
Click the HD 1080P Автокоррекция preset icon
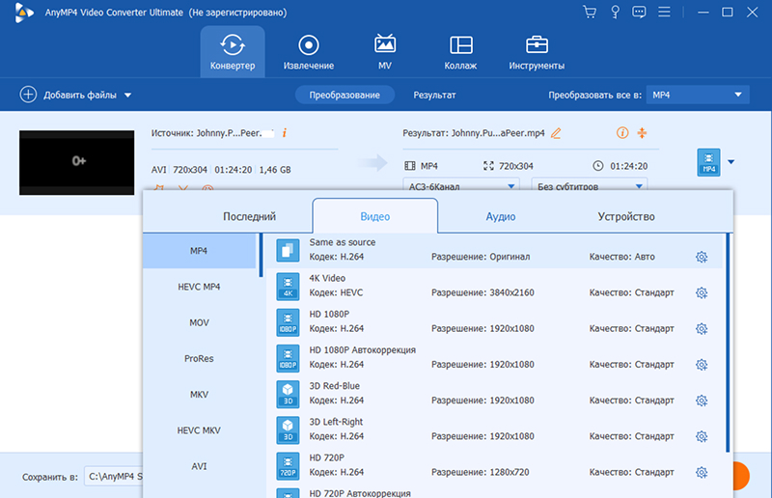tap(288, 358)
